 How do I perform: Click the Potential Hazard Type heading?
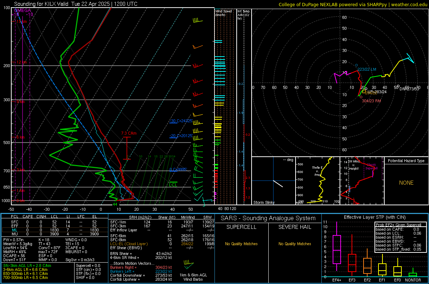406,161
